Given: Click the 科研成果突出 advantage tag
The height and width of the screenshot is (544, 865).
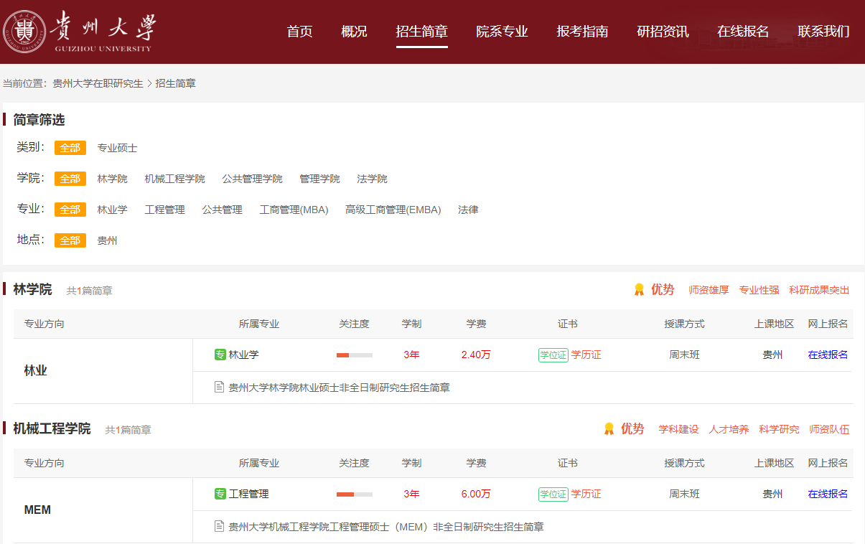Looking at the screenshot, I should [819, 290].
